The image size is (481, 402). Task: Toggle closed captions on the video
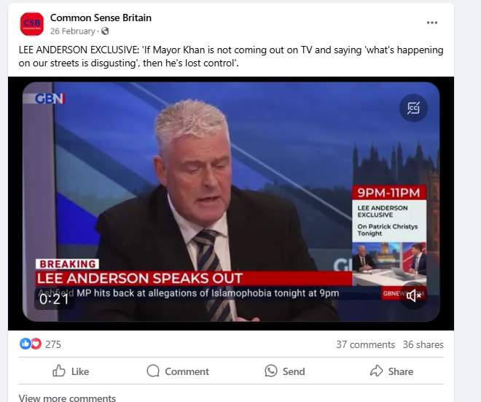413,108
